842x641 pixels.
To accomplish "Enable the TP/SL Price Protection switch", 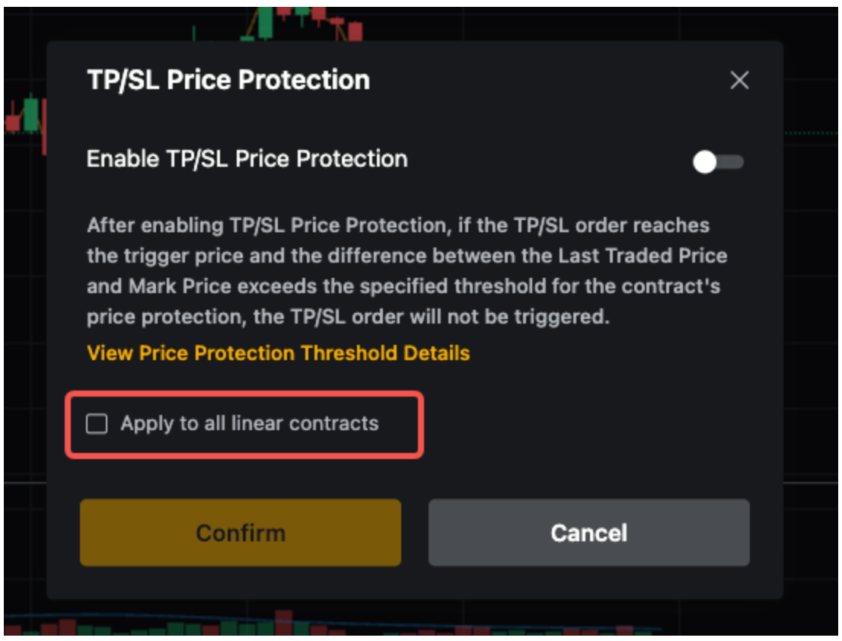I will pos(718,161).
